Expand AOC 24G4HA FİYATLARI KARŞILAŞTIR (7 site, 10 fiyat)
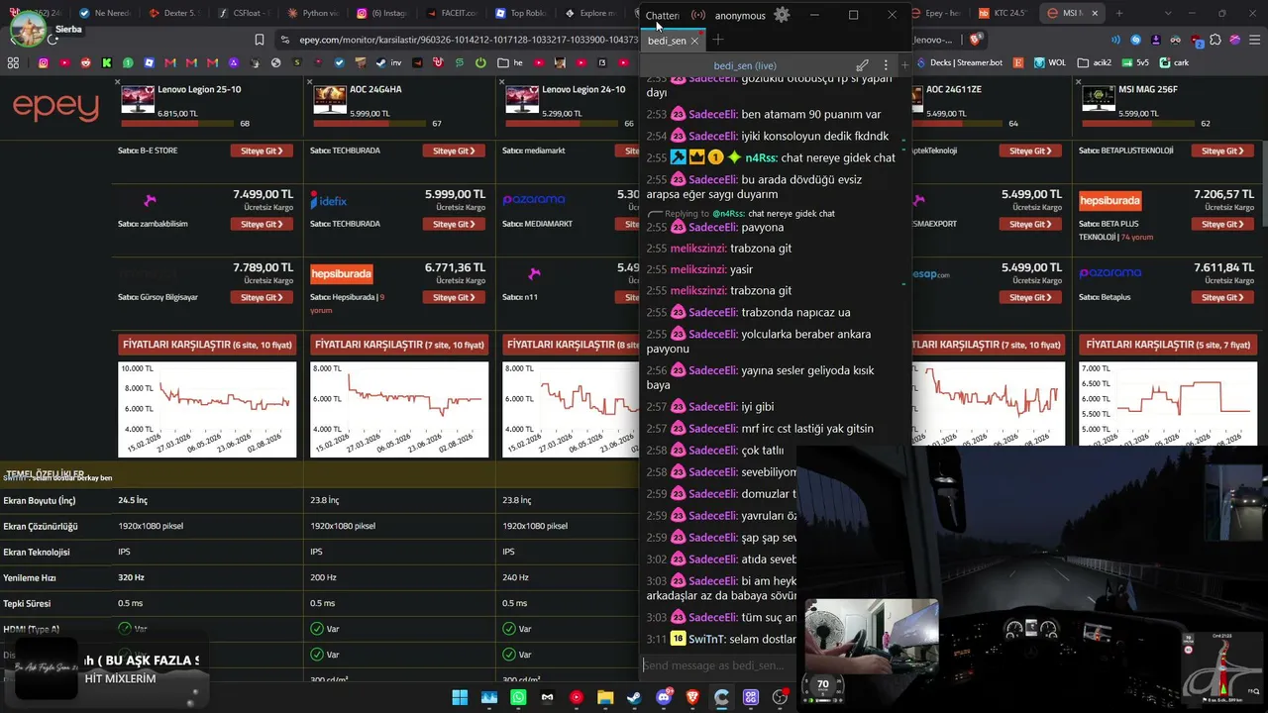 click(399, 345)
